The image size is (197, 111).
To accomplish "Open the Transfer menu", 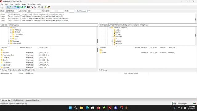I will pos(18,4).
